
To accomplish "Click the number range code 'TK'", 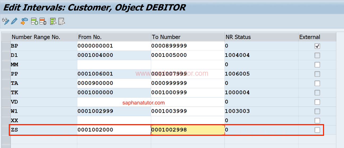I will (14, 92).
